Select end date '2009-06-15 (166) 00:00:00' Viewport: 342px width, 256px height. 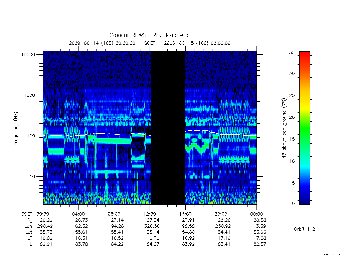(197, 43)
